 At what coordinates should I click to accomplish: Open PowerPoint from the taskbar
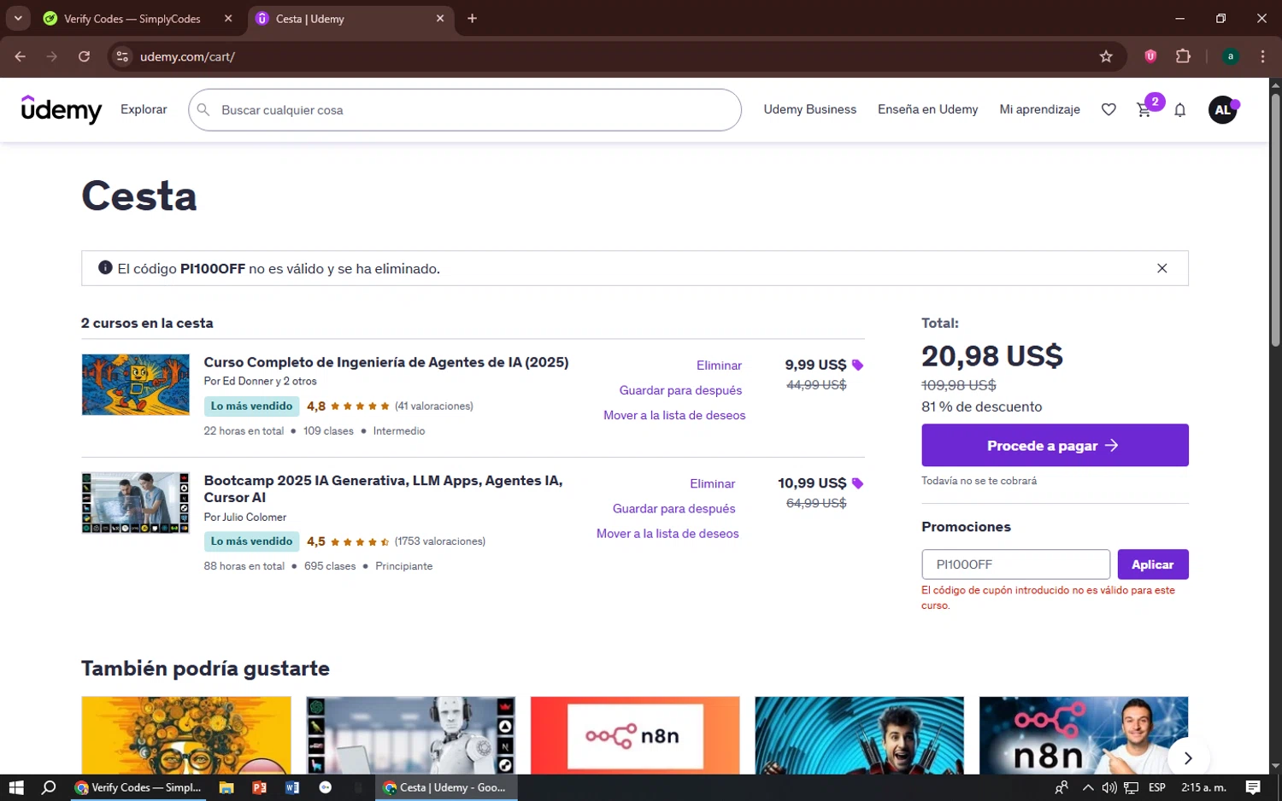pyautogui.click(x=260, y=787)
